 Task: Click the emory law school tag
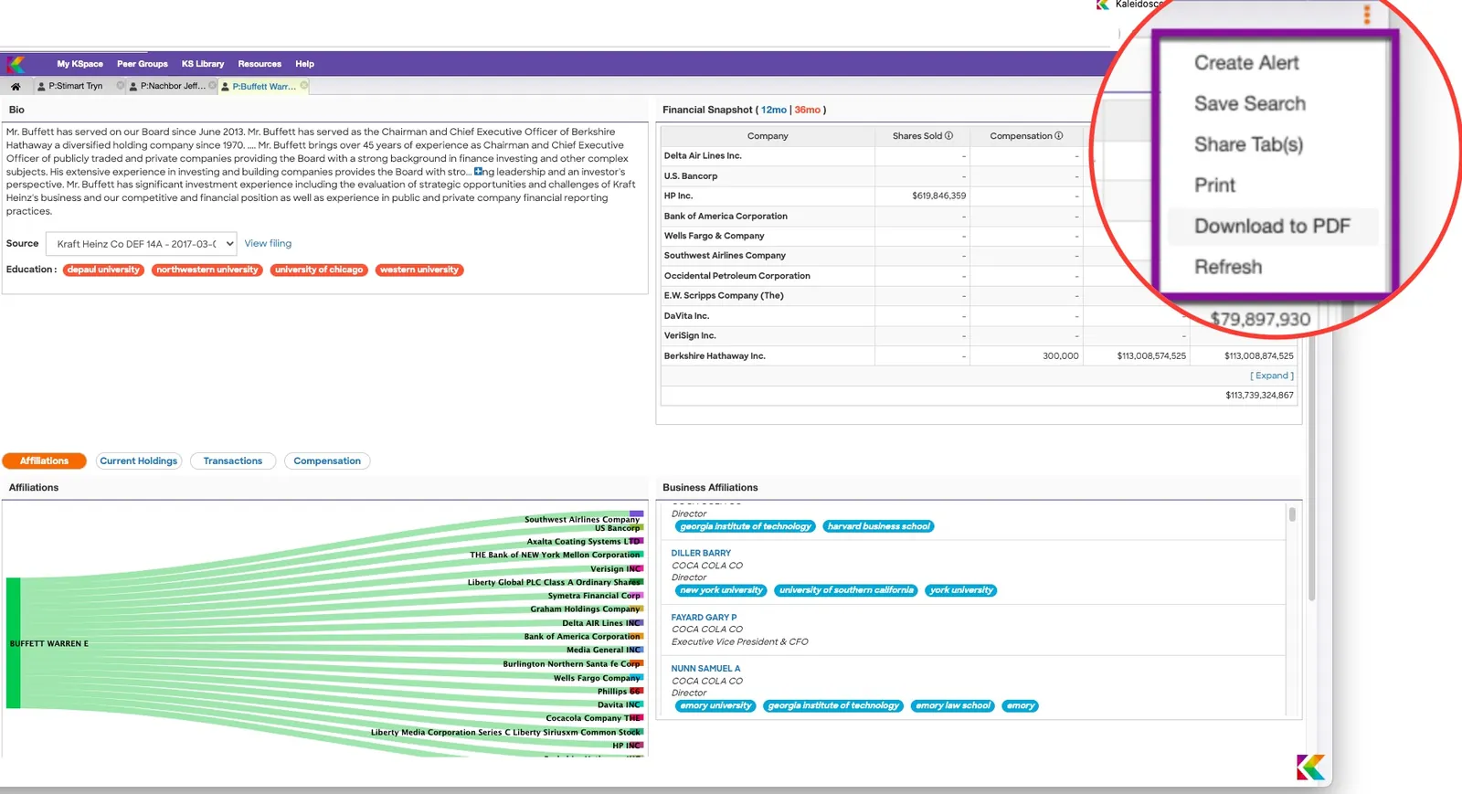pyautogui.click(x=953, y=706)
